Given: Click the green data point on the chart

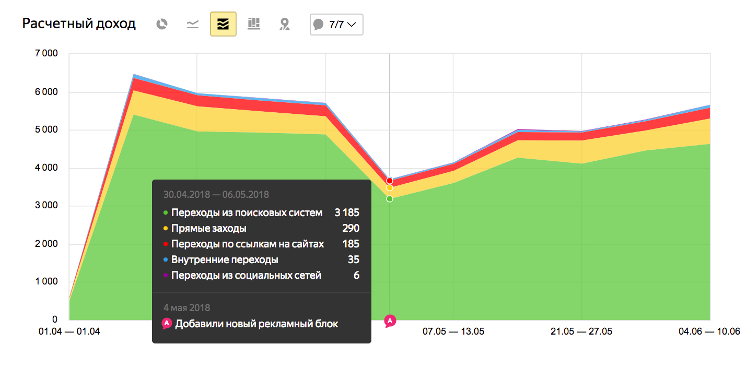Looking at the screenshot, I should [390, 198].
